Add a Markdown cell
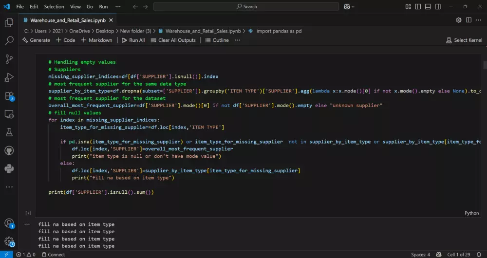Viewport: 487px width, 258px height. click(x=96, y=40)
